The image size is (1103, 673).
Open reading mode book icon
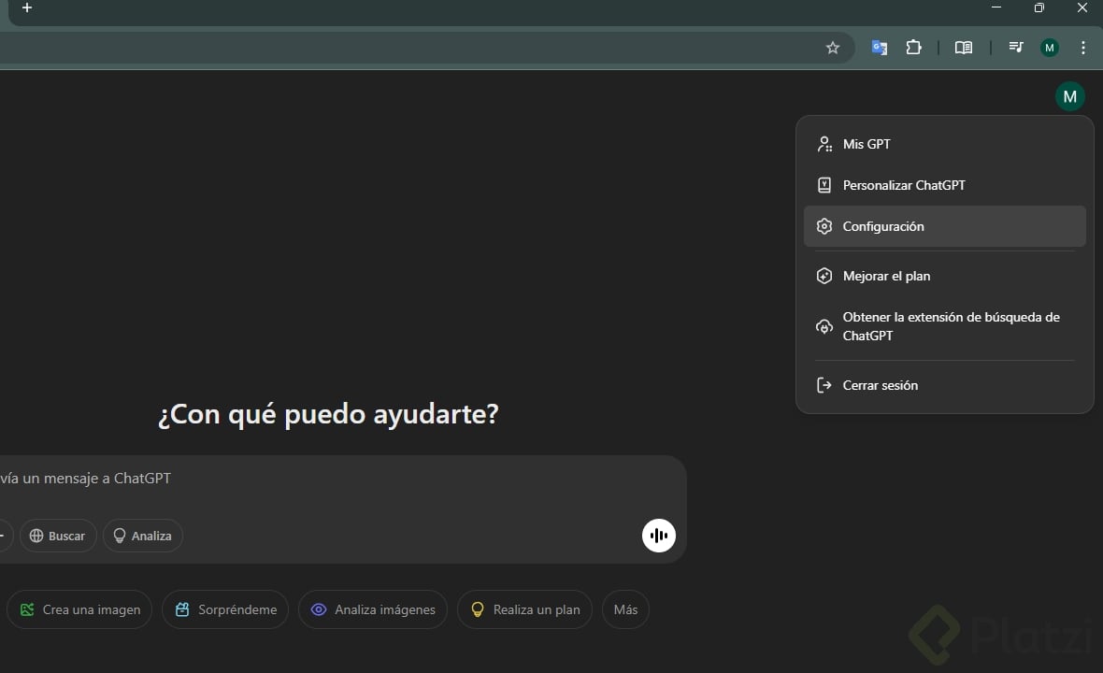pyautogui.click(x=964, y=48)
